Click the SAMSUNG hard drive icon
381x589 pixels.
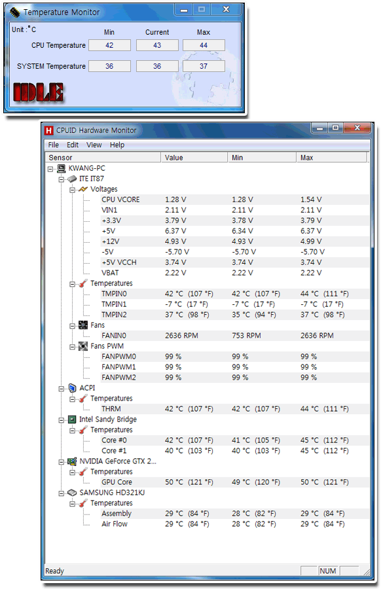tap(72, 492)
